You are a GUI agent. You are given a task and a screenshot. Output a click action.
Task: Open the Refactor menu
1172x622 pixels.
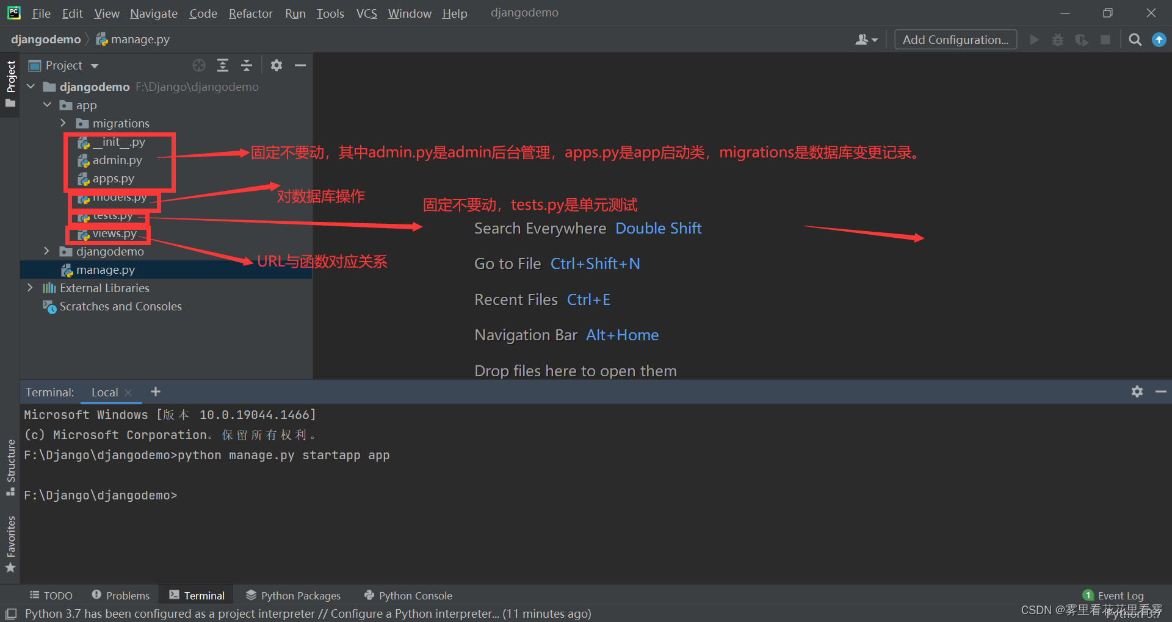[250, 13]
